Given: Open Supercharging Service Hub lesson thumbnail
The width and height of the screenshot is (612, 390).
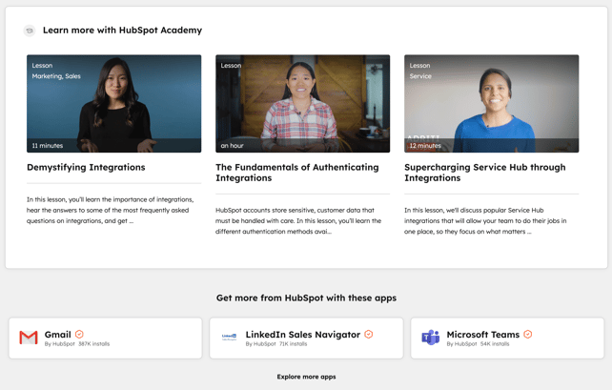Looking at the screenshot, I should (491, 103).
